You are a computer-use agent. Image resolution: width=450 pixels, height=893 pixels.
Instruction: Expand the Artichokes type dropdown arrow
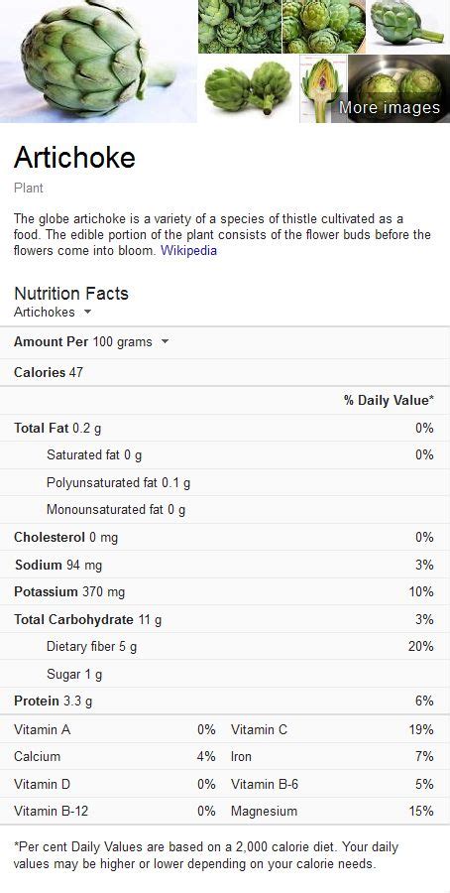click(87, 312)
